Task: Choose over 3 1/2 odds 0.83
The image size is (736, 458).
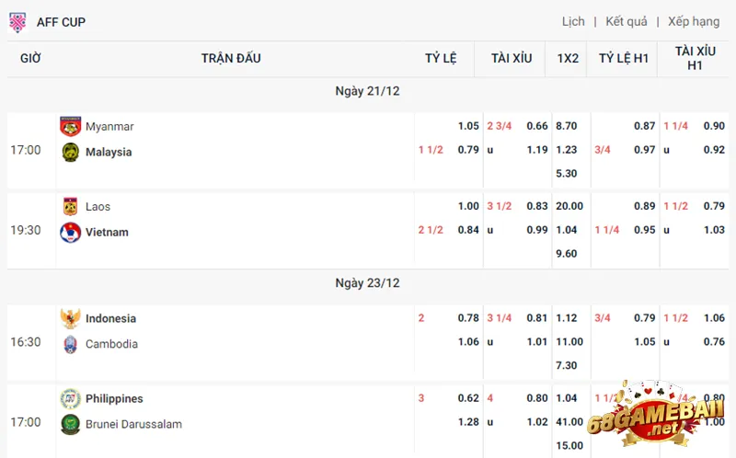Action: [x=537, y=206]
